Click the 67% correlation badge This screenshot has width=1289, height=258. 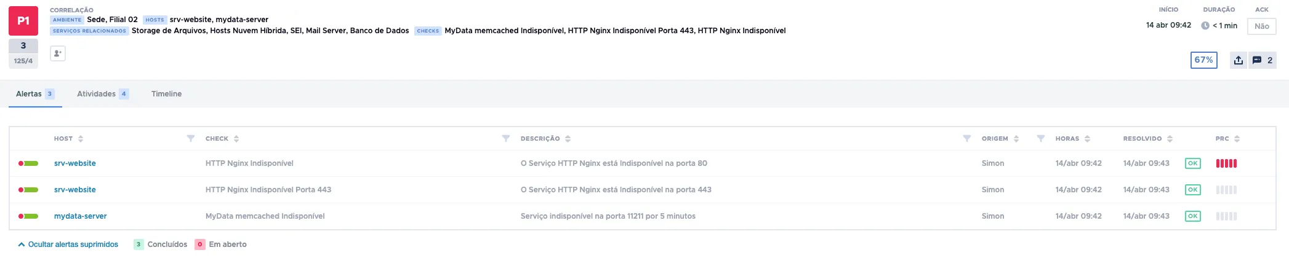coord(1203,60)
